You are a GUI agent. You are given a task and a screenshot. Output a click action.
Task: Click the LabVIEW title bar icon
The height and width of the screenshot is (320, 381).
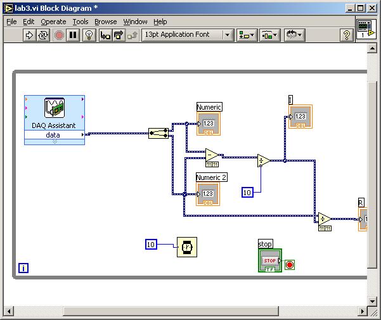pyautogui.click(x=8, y=8)
